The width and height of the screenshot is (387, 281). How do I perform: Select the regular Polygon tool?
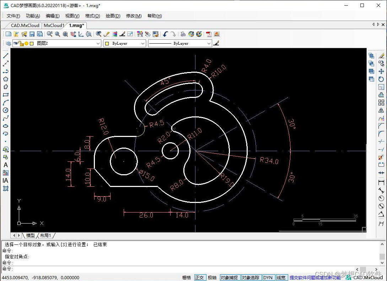pyautogui.click(x=6, y=79)
